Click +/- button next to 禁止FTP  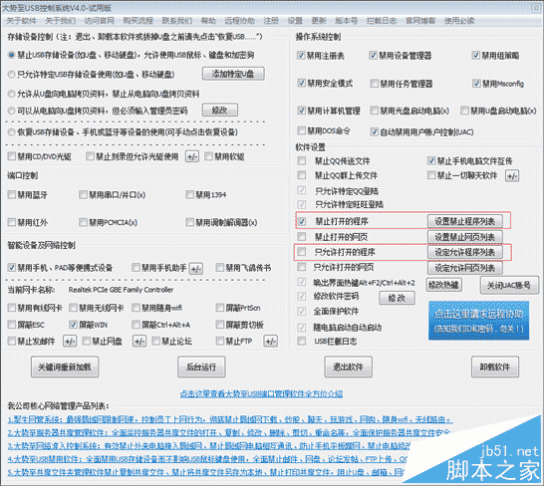click(x=271, y=342)
